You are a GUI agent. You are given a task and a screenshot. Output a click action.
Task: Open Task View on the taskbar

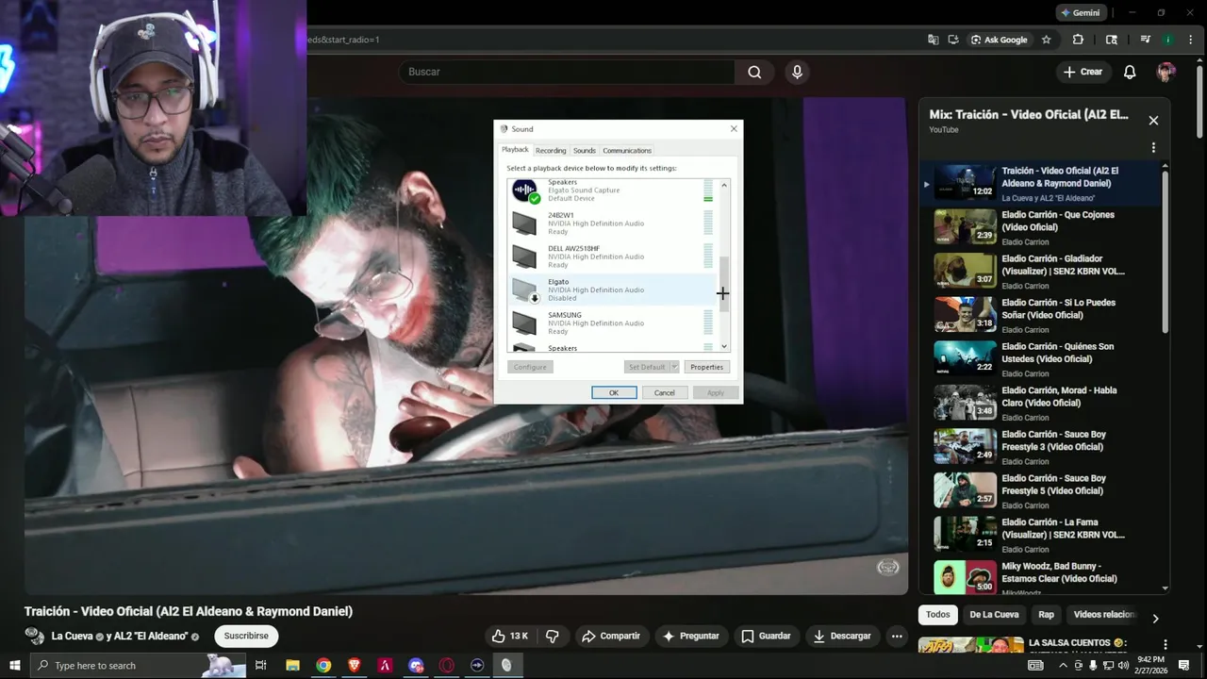pos(261,665)
